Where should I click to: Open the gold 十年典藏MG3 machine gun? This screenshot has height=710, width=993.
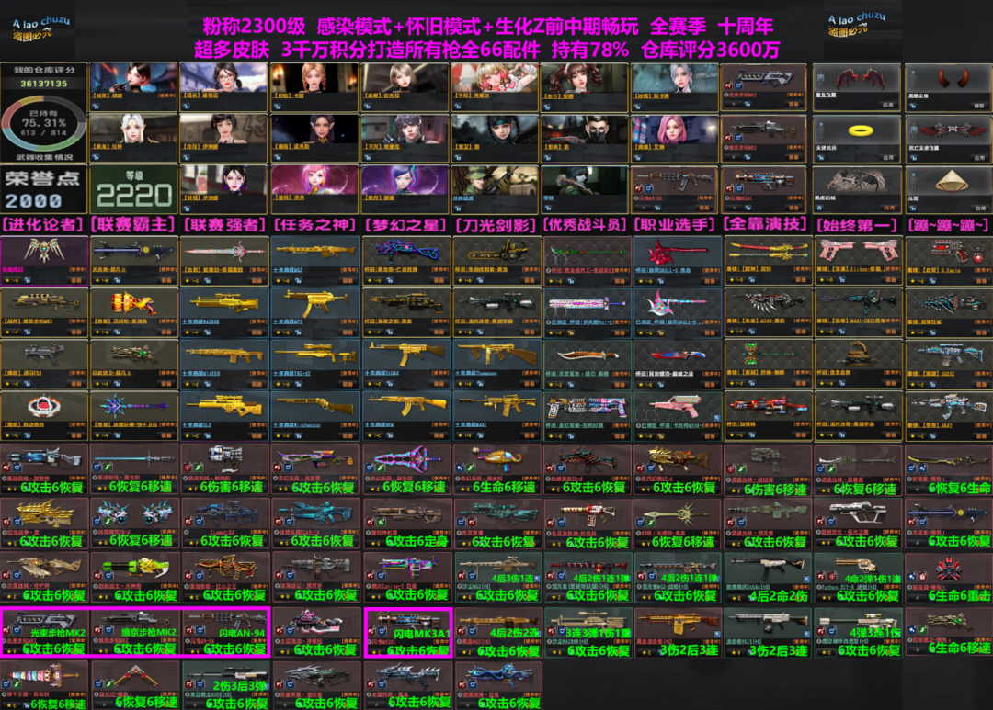314,260
